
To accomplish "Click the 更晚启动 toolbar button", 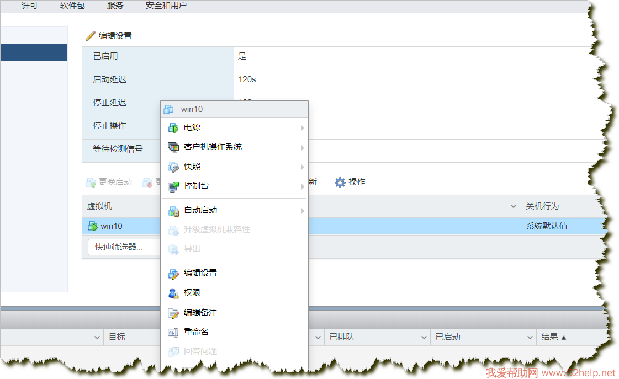I will tap(109, 182).
